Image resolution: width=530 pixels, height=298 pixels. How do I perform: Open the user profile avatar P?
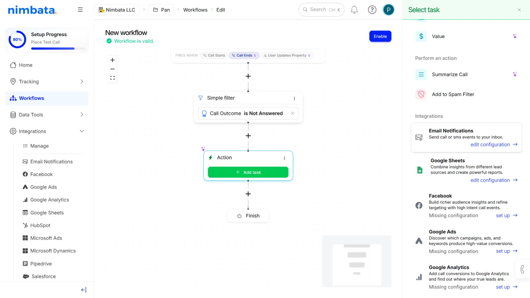click(x=388, y=10)
